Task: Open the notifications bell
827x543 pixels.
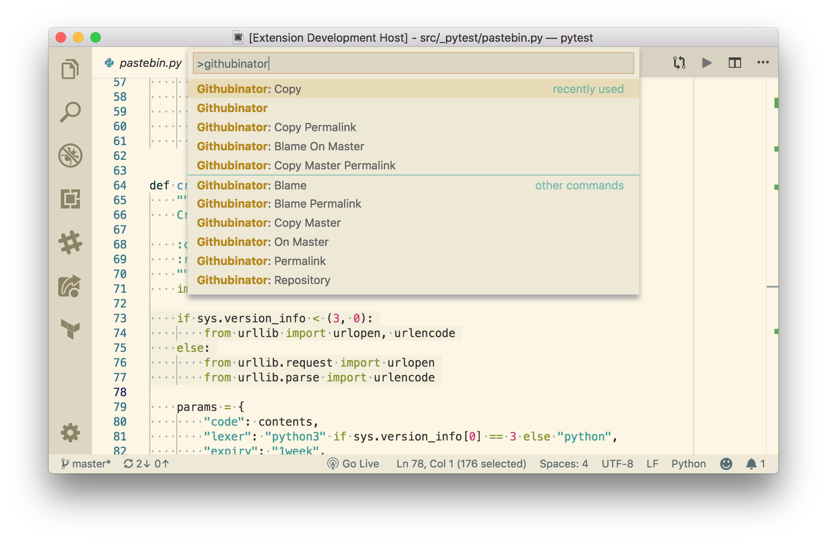Action: (756, 464)
